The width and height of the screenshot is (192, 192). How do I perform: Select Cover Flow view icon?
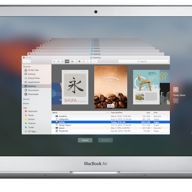pyautogui.click(x=67, y=61)
